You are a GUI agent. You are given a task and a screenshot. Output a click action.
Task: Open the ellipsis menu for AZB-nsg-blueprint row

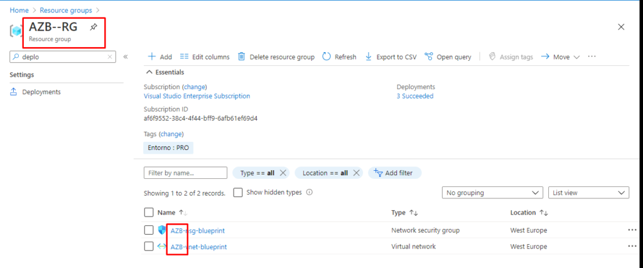tap(632, 230)
